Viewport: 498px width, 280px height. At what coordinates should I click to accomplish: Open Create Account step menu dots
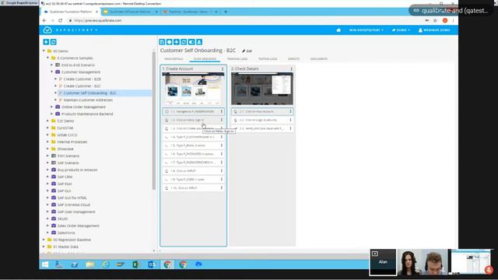coord(223,68)
